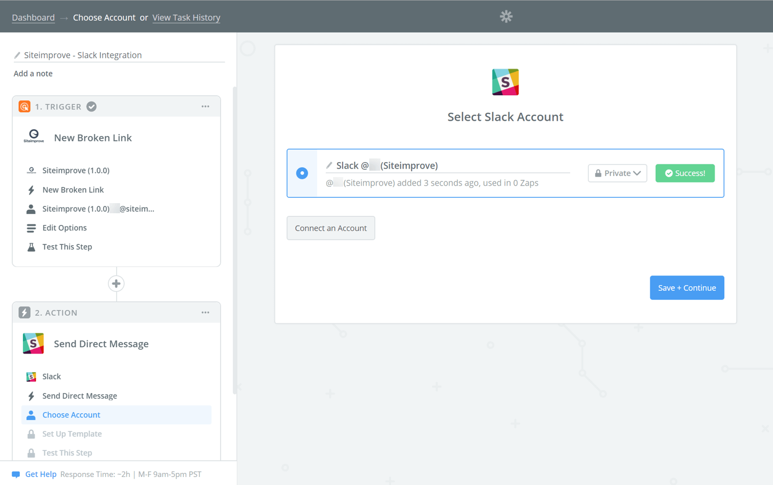The height and width of the screenshot is (485, 773).
Task: Select the Slack account radio button
Action: [302, 173]
